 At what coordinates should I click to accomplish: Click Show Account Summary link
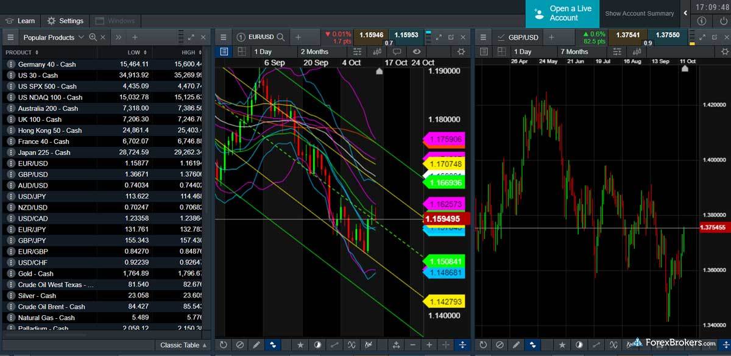click(639, 13)
